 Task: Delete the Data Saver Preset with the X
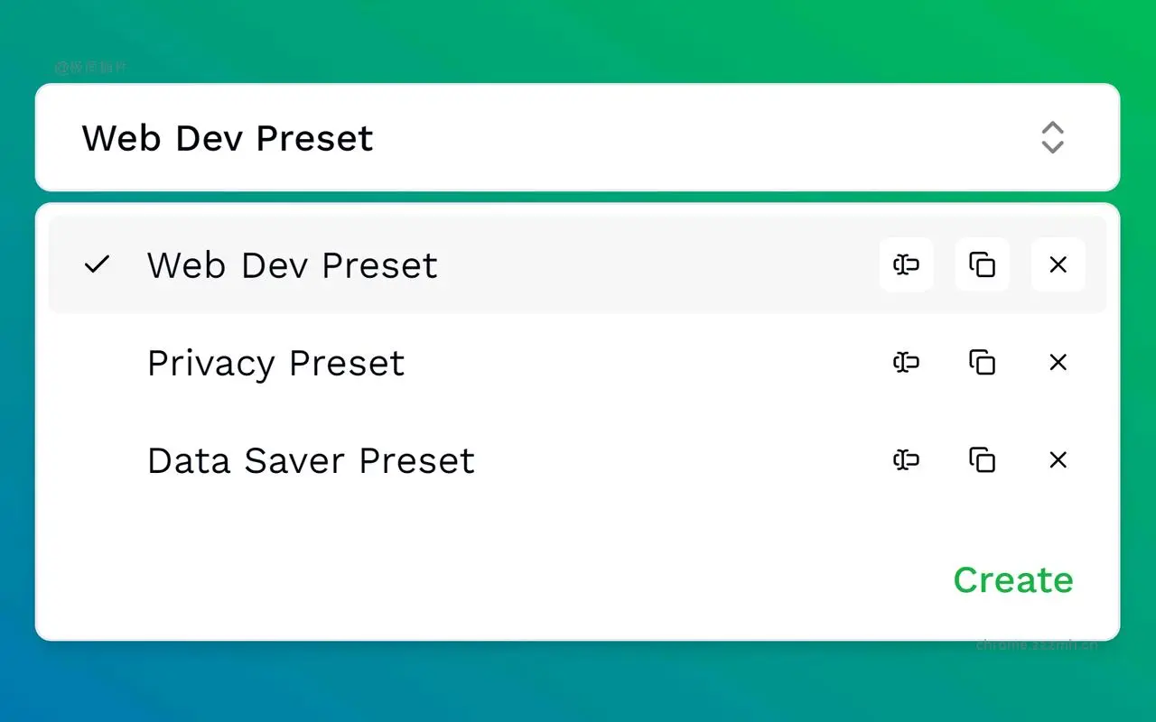tap(1058, 460)
